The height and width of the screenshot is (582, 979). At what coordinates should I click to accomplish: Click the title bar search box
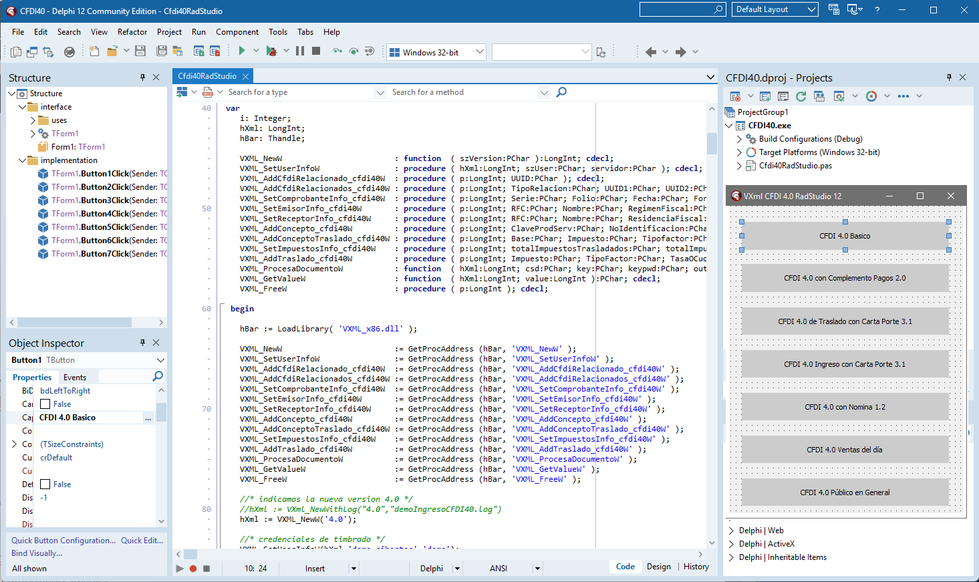coord(682,9)
